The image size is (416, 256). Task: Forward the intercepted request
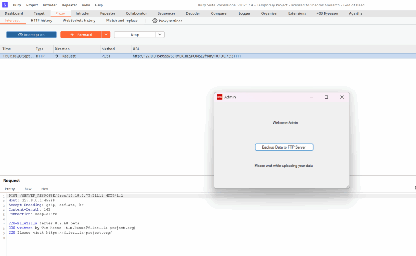coord(80,35)
